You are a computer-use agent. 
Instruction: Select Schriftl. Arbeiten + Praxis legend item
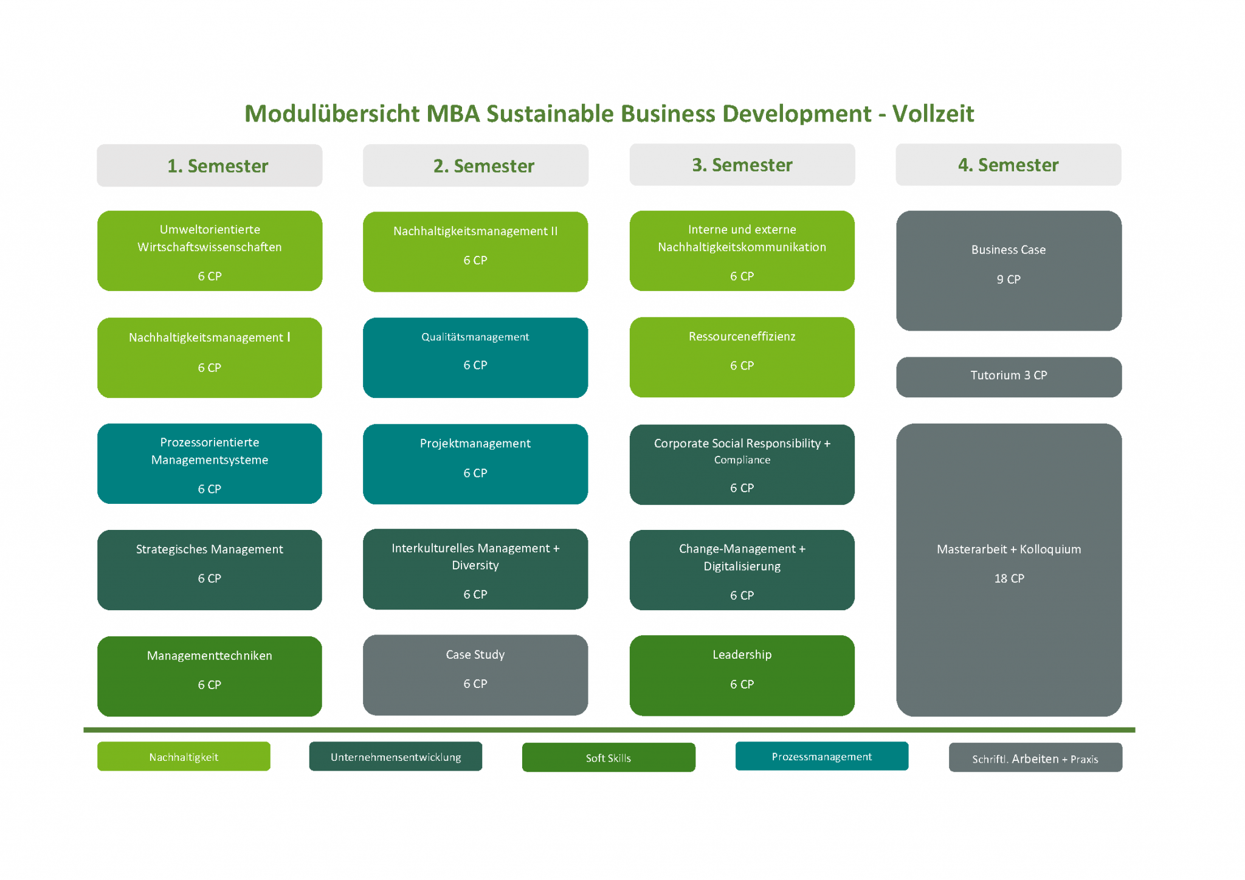point(1035,758)
